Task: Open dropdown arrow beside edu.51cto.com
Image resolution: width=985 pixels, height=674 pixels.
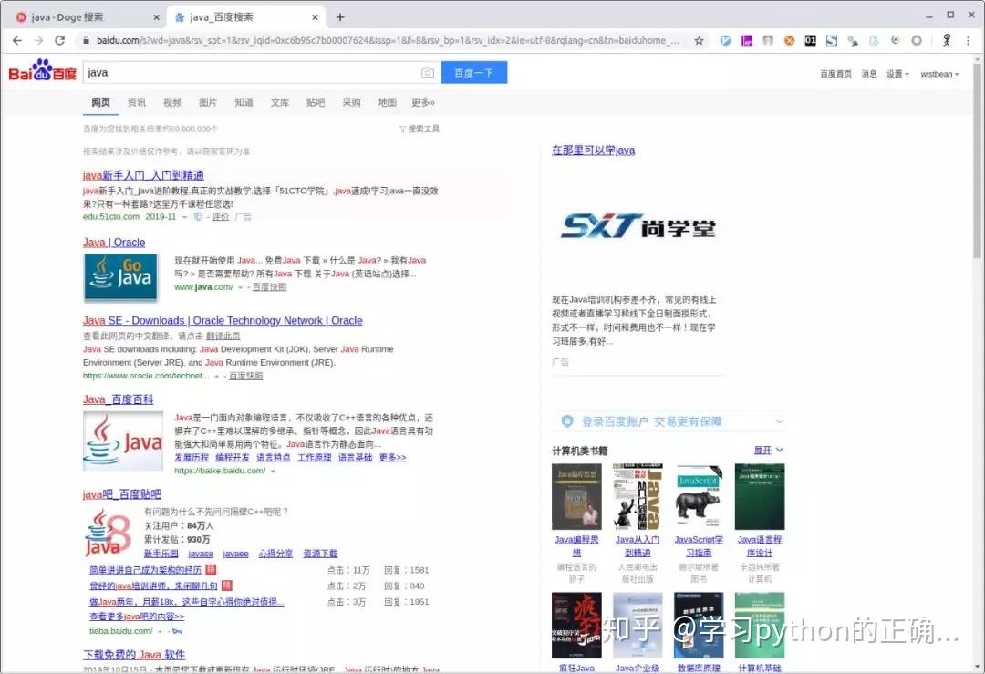Action: point(184,217)
